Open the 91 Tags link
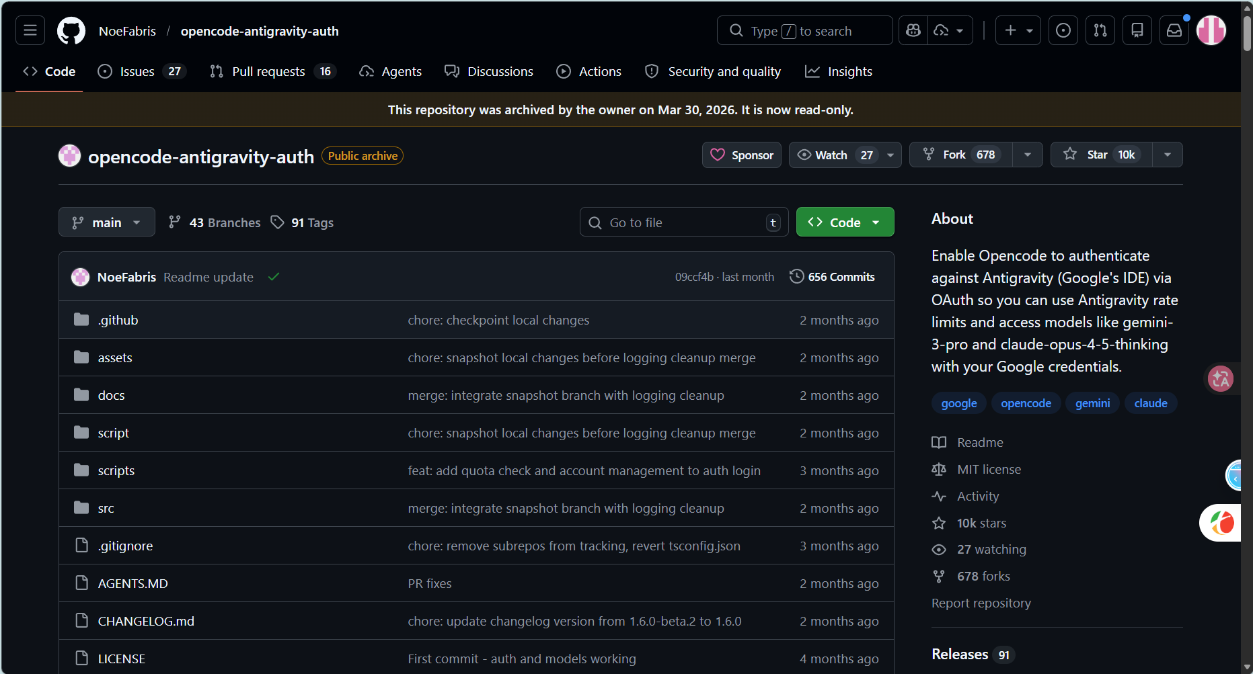This screenshot has width=1253, height=674. (x=302, y=222)
